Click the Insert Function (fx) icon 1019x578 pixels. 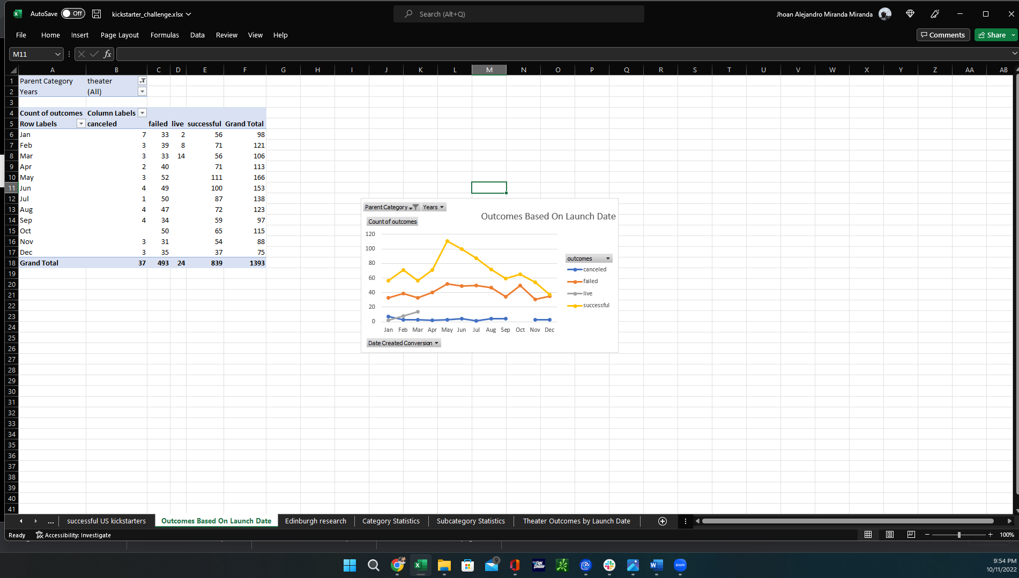107,54
